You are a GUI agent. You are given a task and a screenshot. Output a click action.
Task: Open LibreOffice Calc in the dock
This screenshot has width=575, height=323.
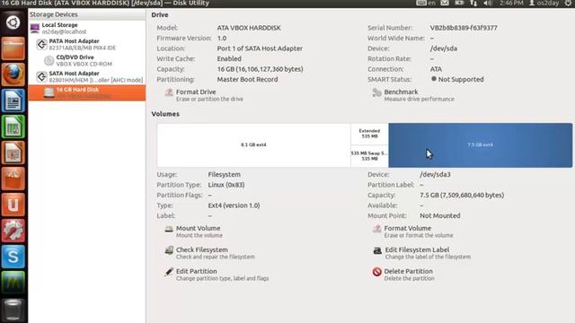click(13, 127)
